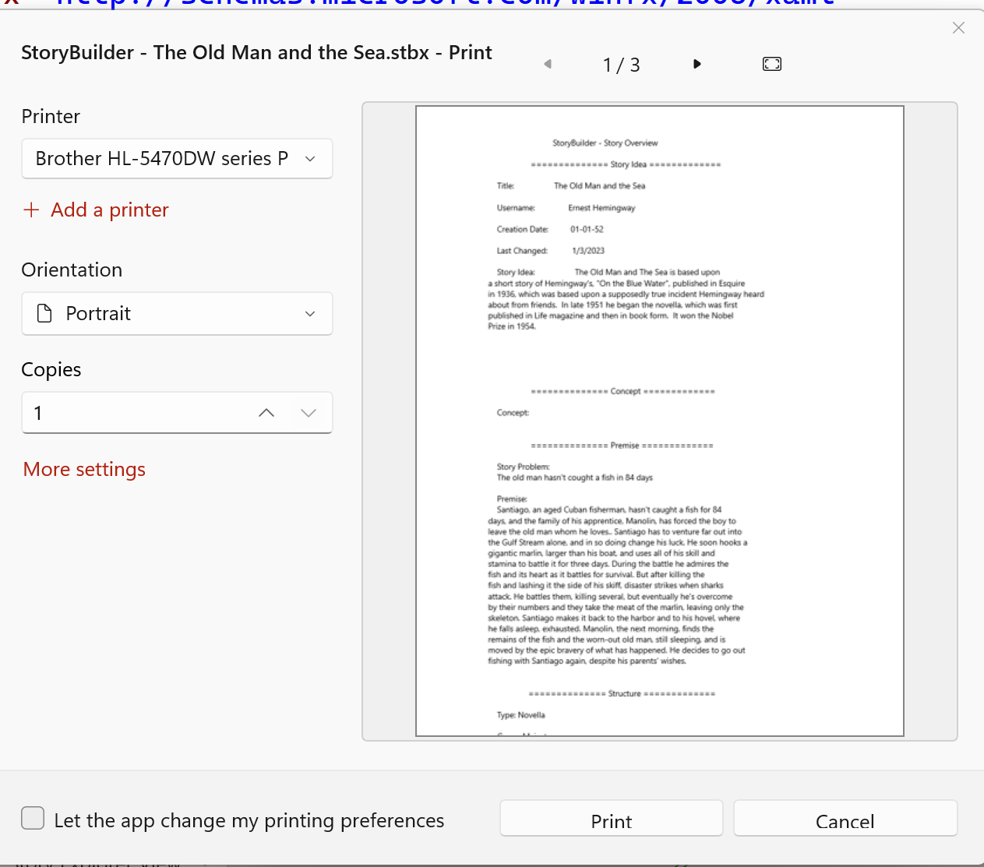Click inside the Copies number field

coord(132,413)
